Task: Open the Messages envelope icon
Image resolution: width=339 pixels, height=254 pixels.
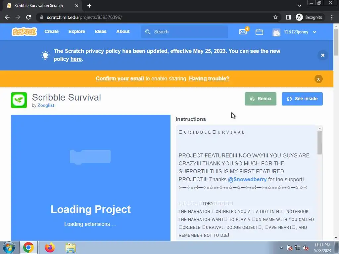Action: point(243,32)
